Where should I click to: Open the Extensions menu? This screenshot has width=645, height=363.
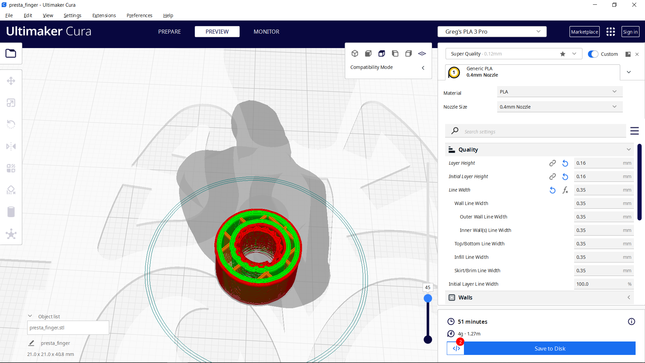pos(104,15)
